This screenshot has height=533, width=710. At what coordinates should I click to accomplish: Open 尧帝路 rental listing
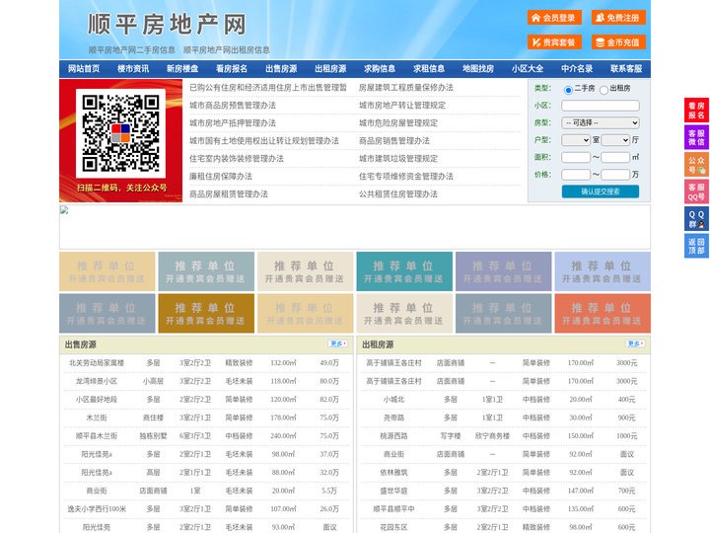393,418
